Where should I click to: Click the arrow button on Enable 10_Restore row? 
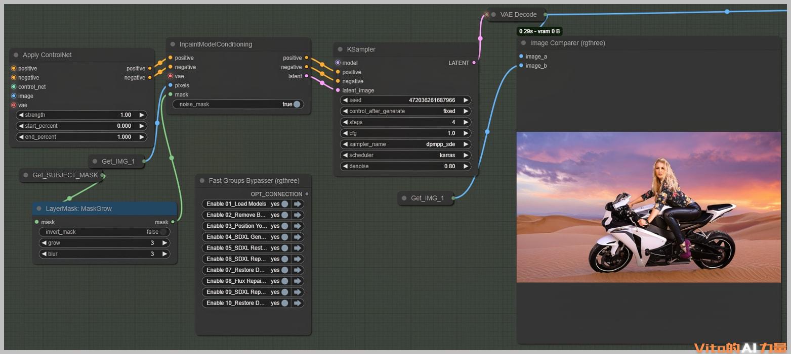298,303
